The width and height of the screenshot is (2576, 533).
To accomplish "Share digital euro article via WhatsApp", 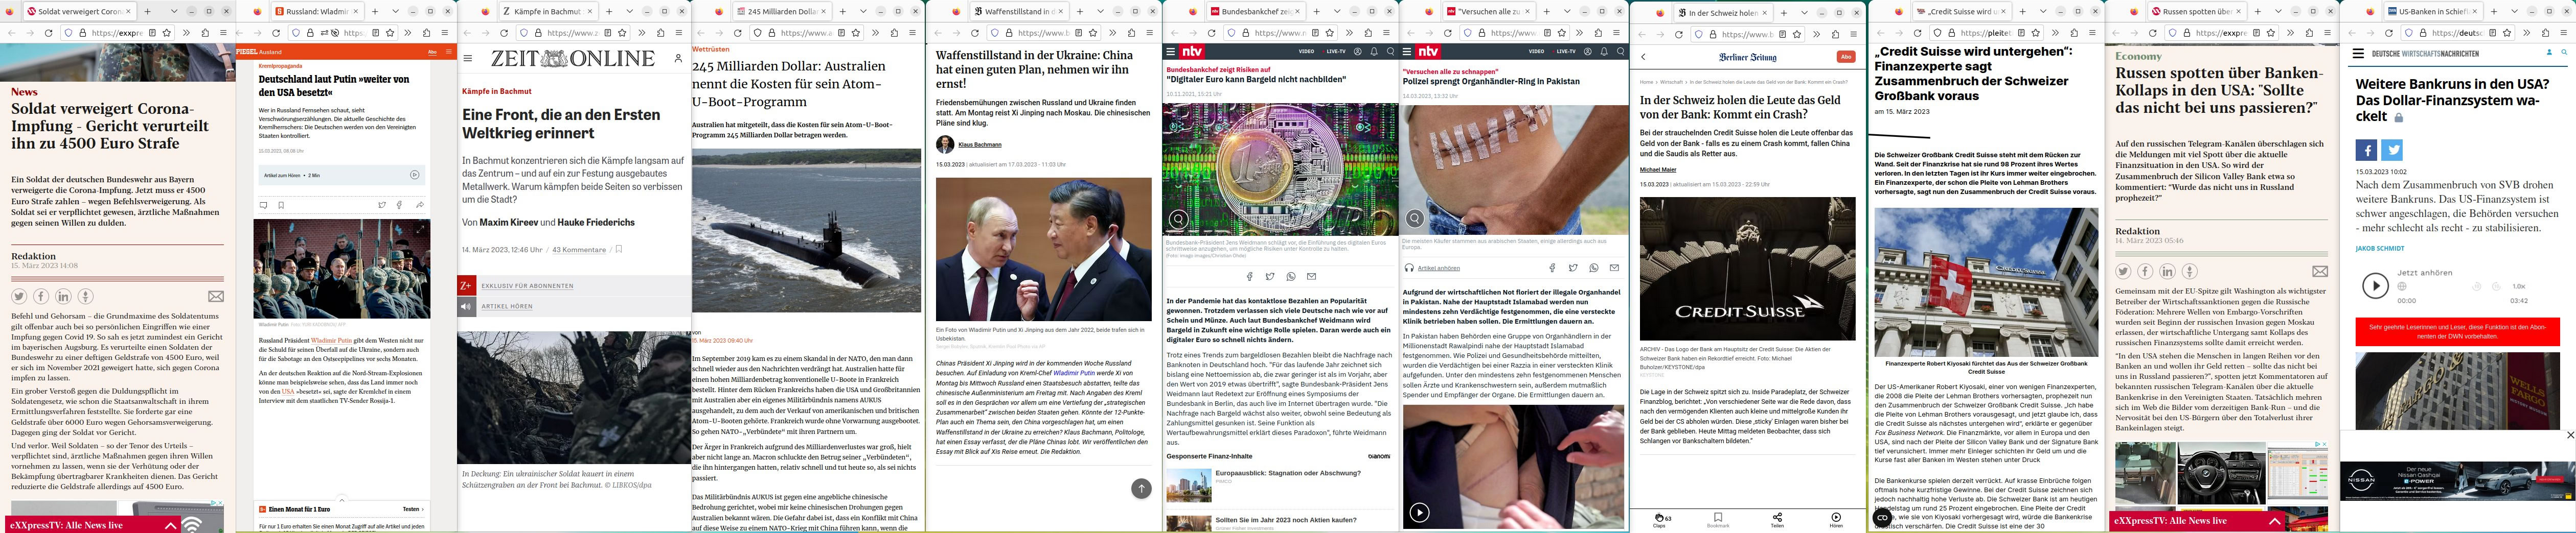I will click(1291, 277).
